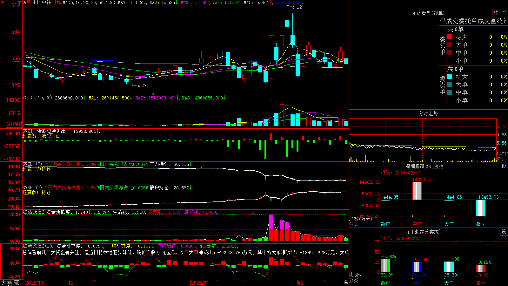Image resolution: width=508 pixels, height=286 pixels.
Task: Click the teal 中单 sell-order swatch
Action: click(x=450, y=92)
